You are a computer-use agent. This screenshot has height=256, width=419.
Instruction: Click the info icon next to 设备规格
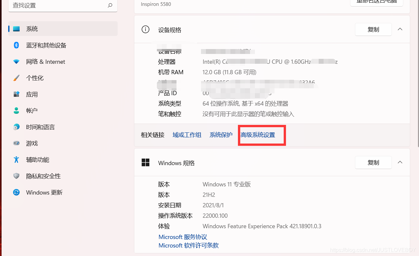coord(145,29)
